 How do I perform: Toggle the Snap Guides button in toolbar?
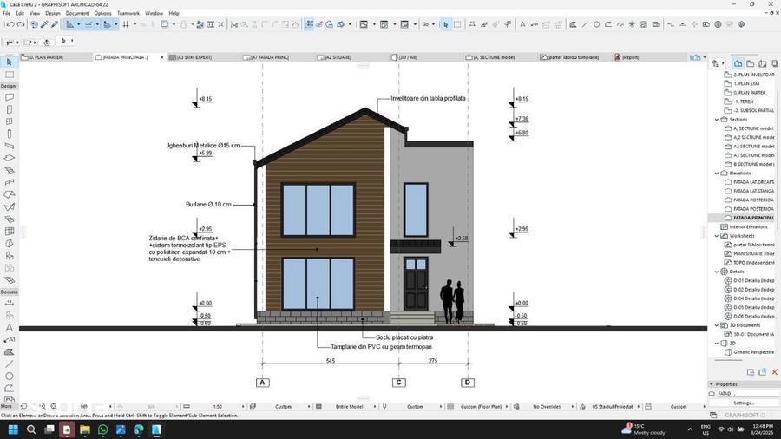[89, 24]
